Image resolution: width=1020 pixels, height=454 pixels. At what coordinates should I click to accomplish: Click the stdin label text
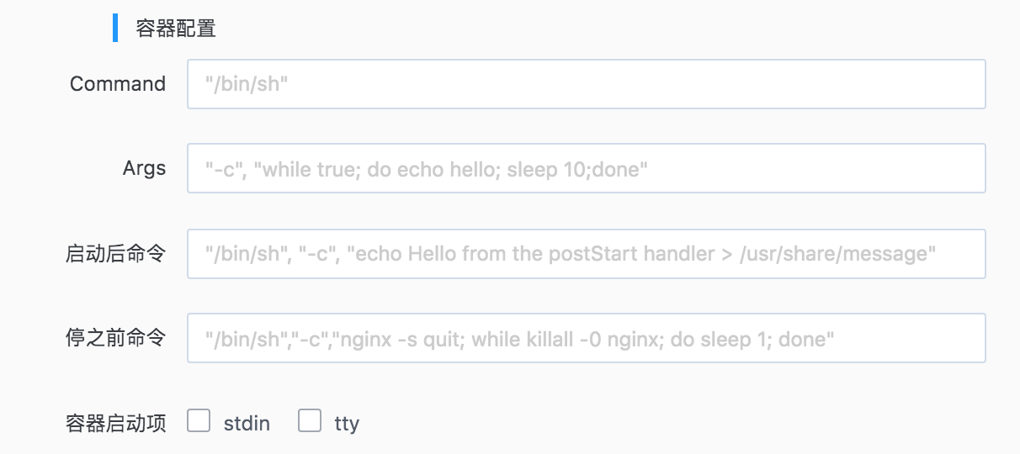pos(247,423)
